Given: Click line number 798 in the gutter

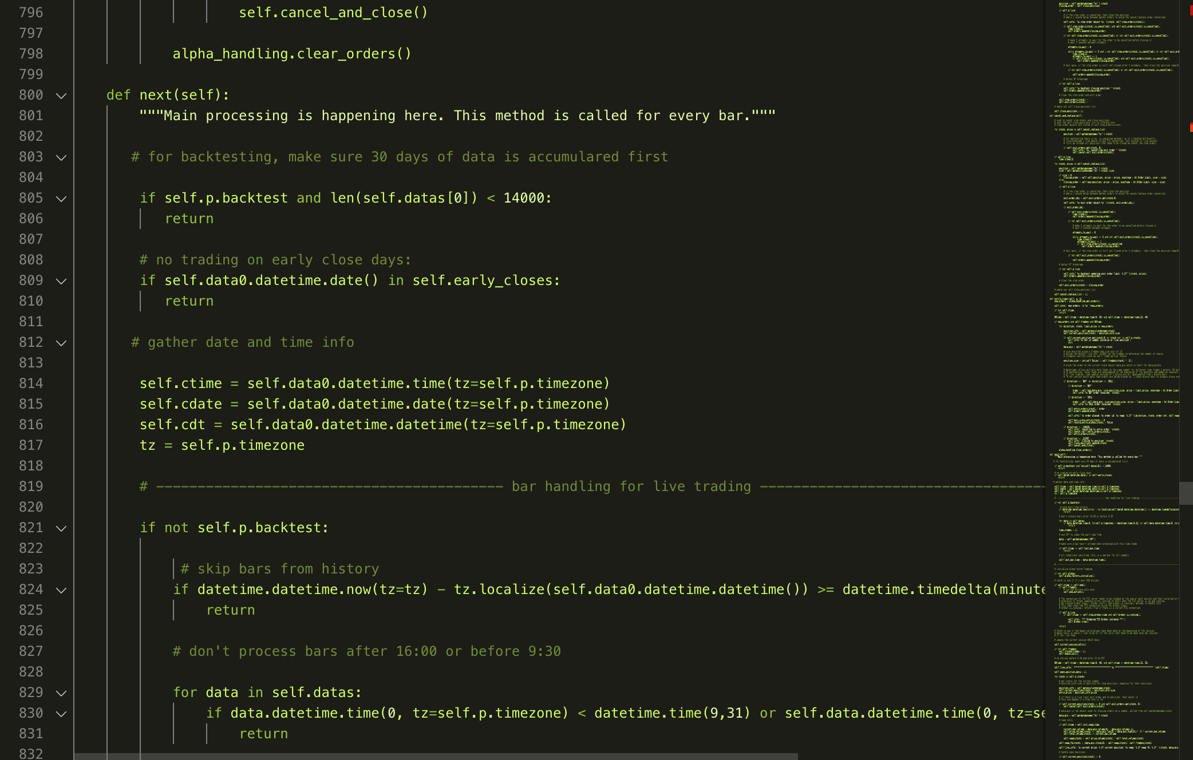Looking at the screenshot, I should 31,54.
